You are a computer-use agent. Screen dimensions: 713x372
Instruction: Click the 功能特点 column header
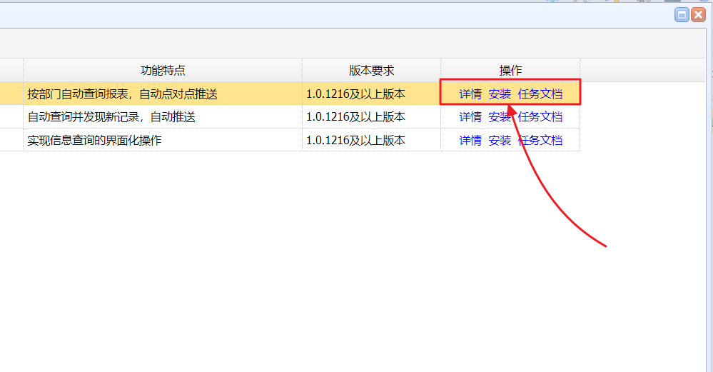(x=163, y=70)
